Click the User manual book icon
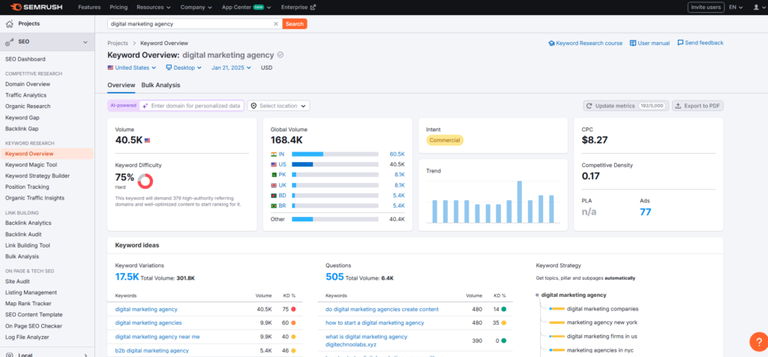This screenshot has height=357, width=768. (x=633, y=43)
